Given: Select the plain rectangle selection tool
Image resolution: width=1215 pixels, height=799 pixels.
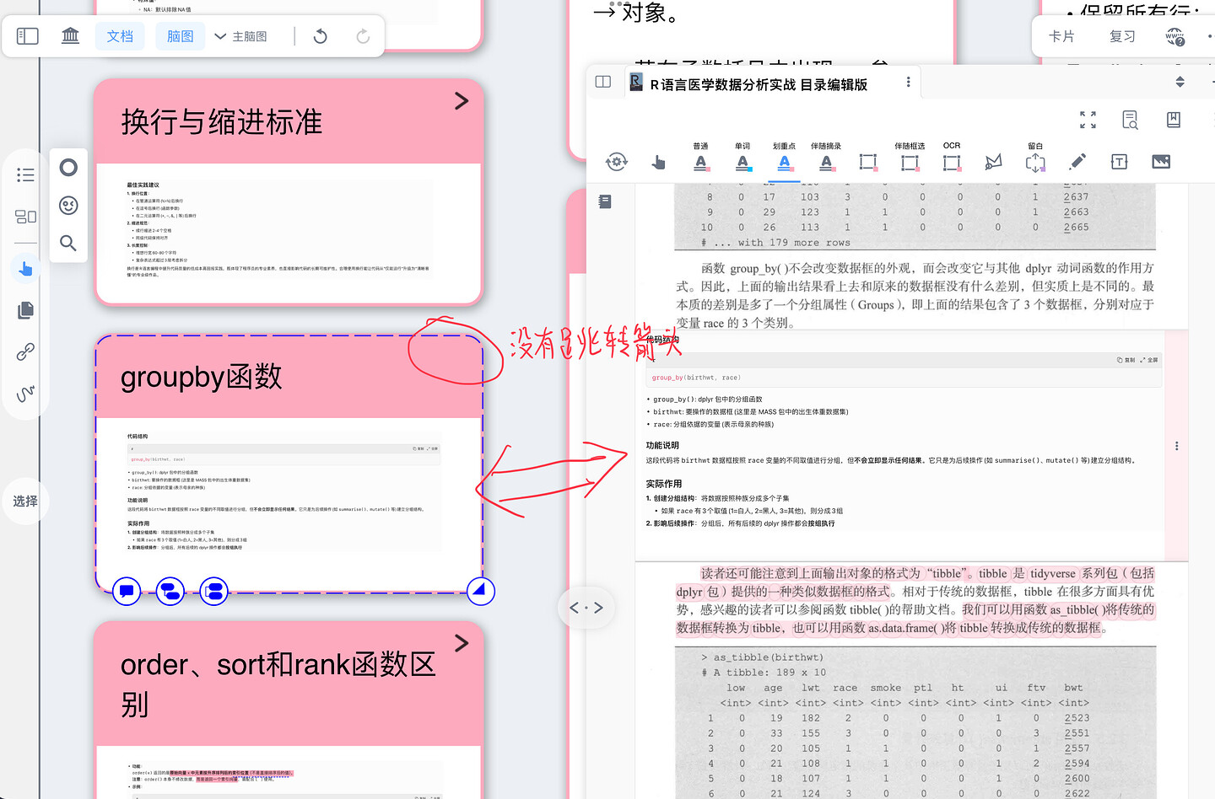Looking at the screenshot, I should tap(868, 162).
